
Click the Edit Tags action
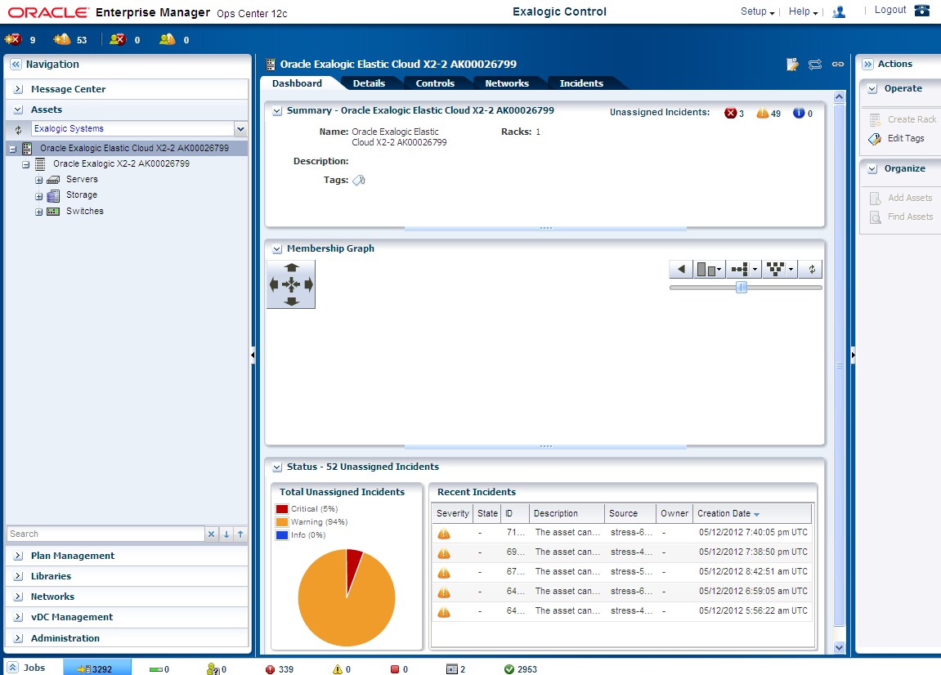click(x=906, y=139)
